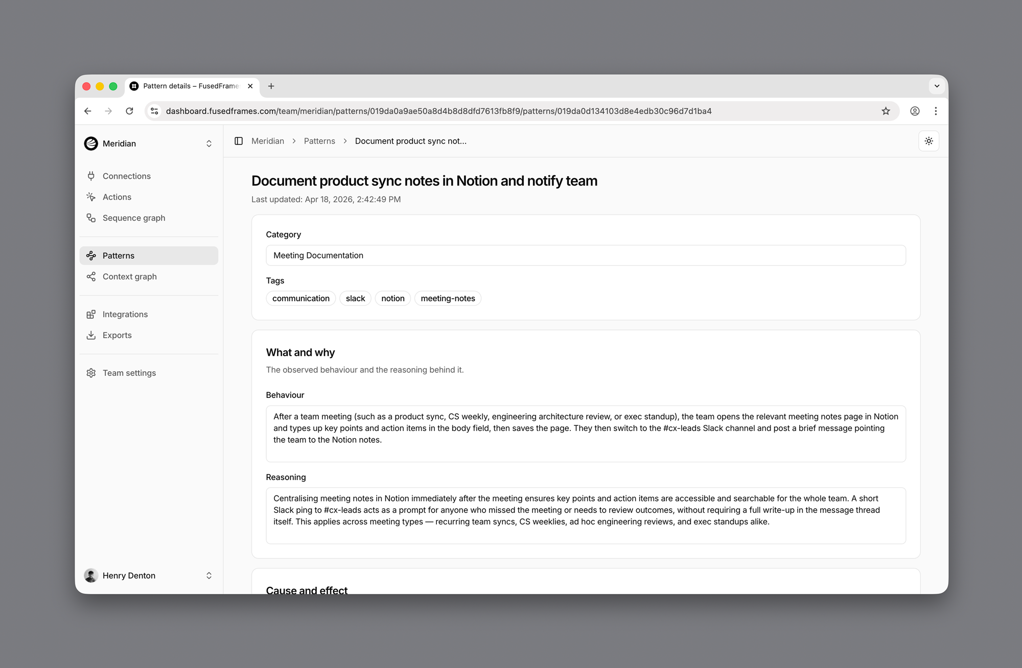This screenshot has width=1022, height=668.
Task: Click the Actions sparkle cursor icon
Action: click(x=91, y=197)
